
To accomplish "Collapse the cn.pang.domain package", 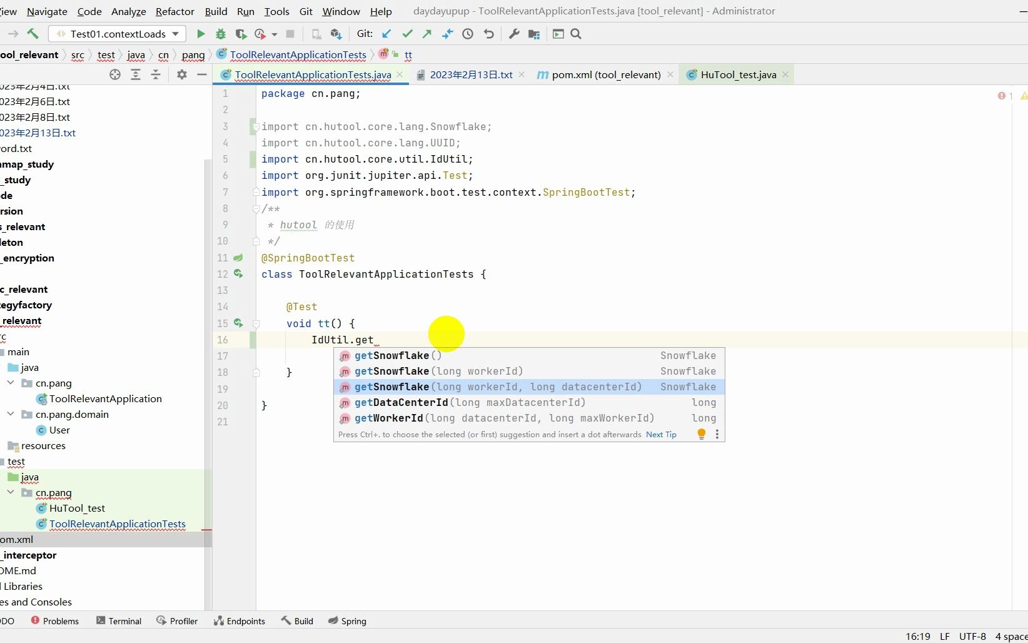I will 11,414.
